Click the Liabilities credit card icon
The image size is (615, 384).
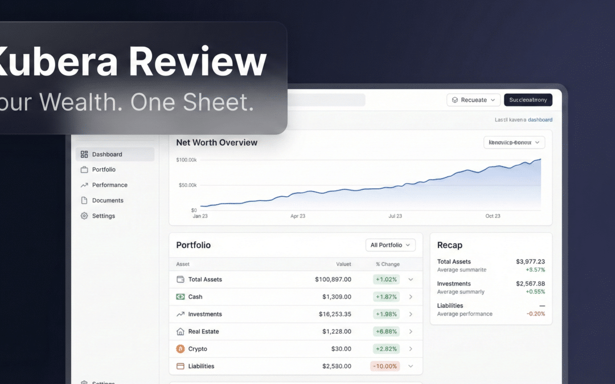tap(181, 366)
